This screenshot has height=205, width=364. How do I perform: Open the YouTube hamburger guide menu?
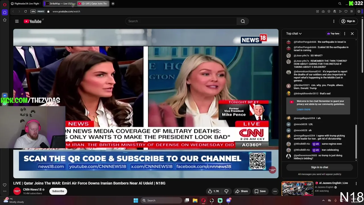(x=17, y=21)
